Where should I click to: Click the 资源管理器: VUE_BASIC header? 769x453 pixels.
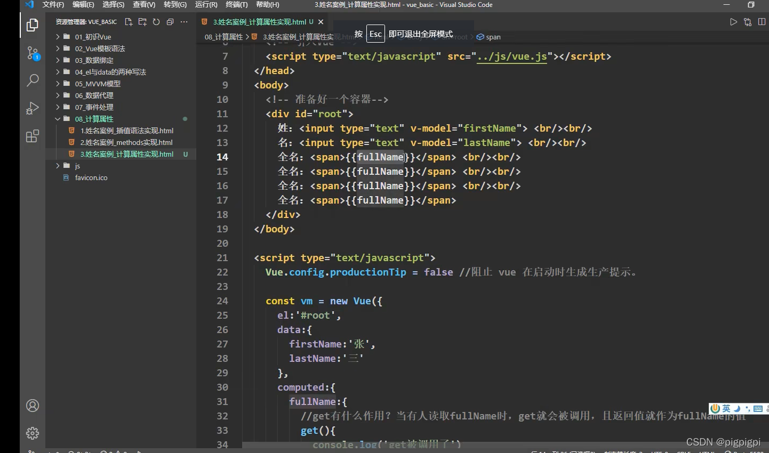pyautogui.click(x=86, y=22)
